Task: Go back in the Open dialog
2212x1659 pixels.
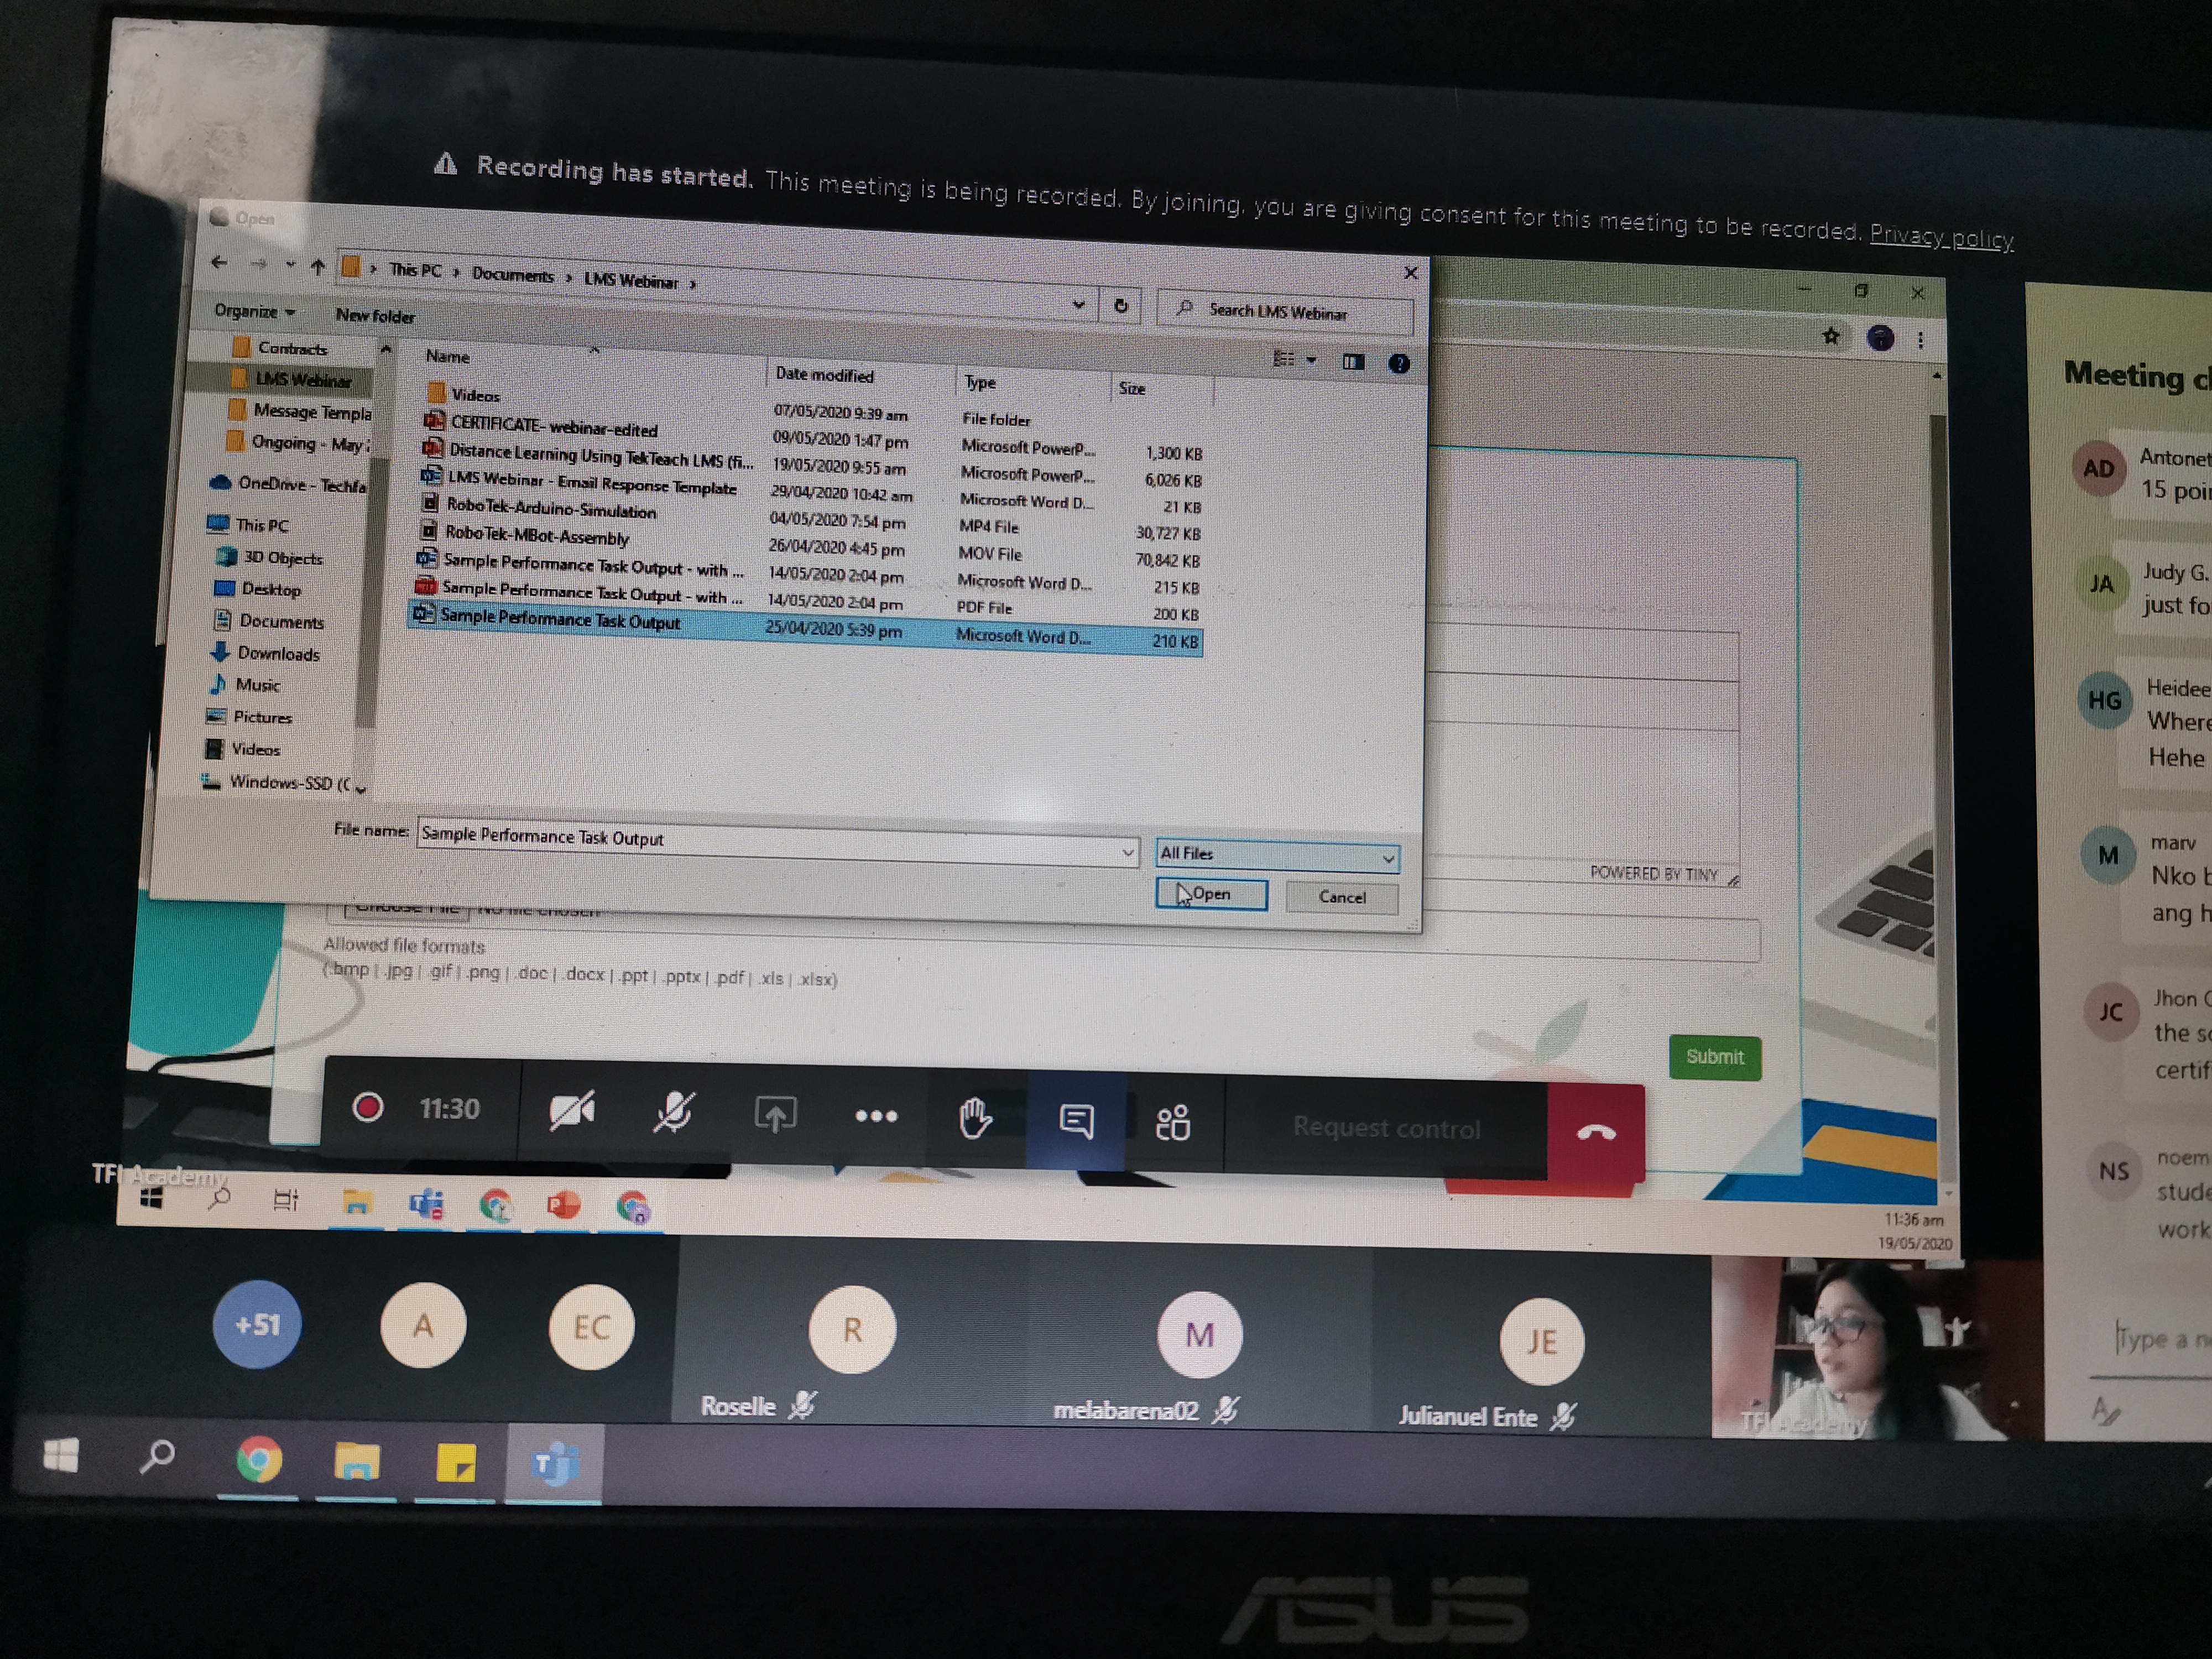Action: click(x=219, y=263)
